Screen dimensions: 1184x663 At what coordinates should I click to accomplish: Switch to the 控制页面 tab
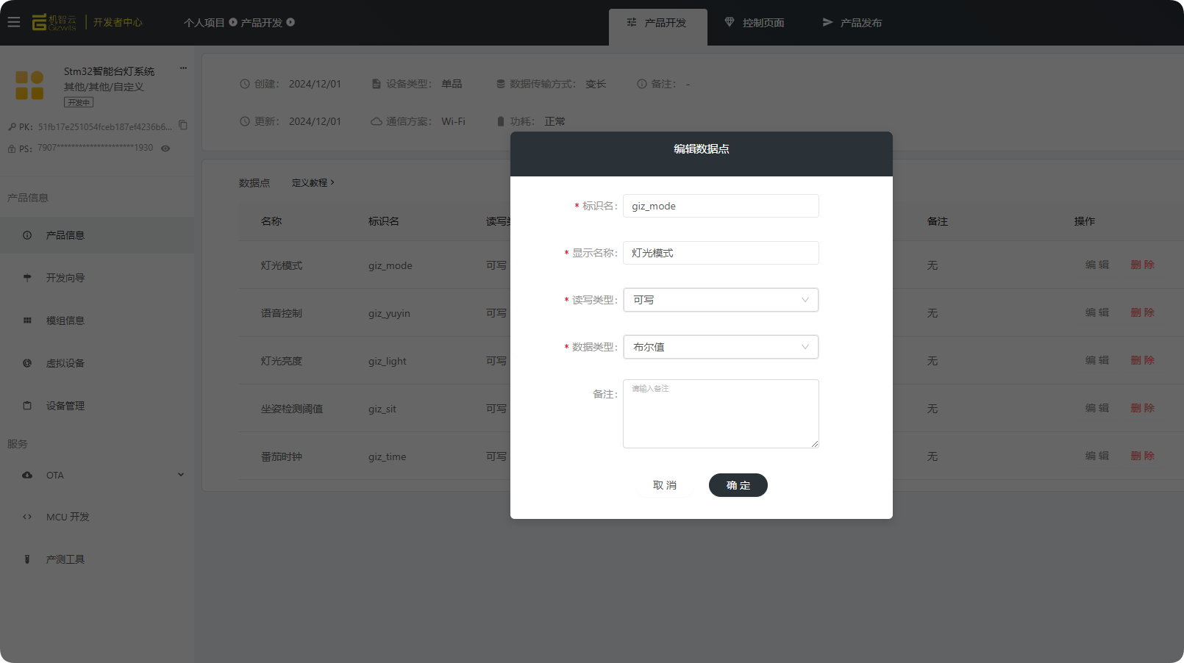click(x=755, y=23)
